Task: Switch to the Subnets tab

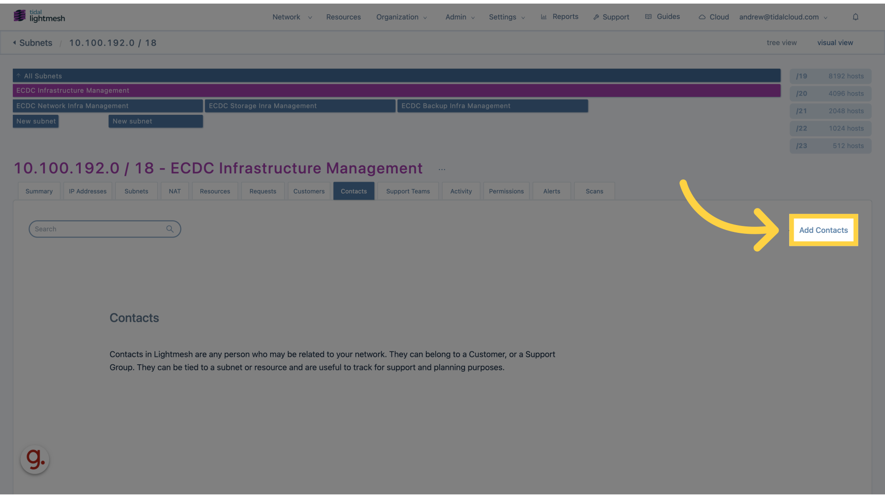Action: tap(136, 191)
